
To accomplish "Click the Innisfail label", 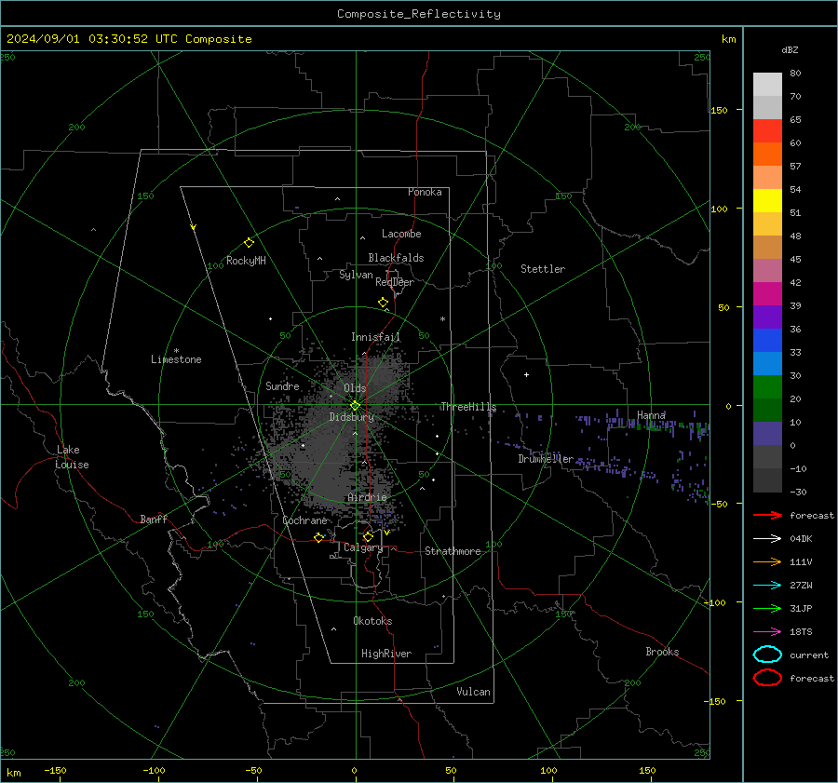I will pos(375,337).
